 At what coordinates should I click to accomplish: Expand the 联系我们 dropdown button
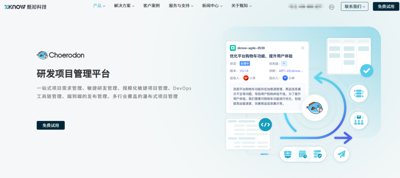pos(354,6)
